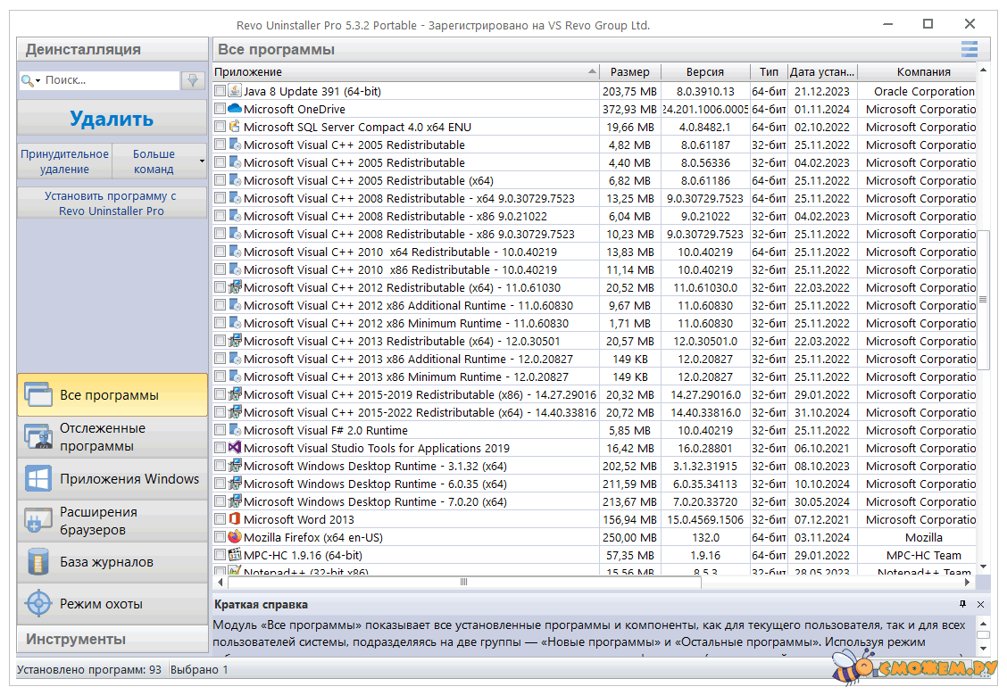The image size is (1007, 695).
Task: Click the Windows Desktop Runtime 7.0.20 icon
Action: tap(235, 501)
